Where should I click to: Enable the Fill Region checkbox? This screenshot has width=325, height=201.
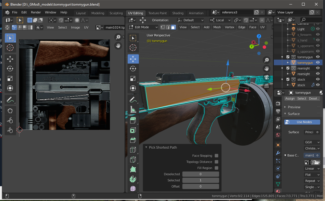coord(216,168)
